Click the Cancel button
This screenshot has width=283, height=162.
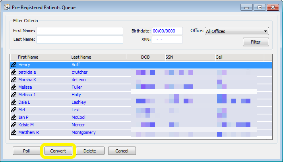pos(122,151)
